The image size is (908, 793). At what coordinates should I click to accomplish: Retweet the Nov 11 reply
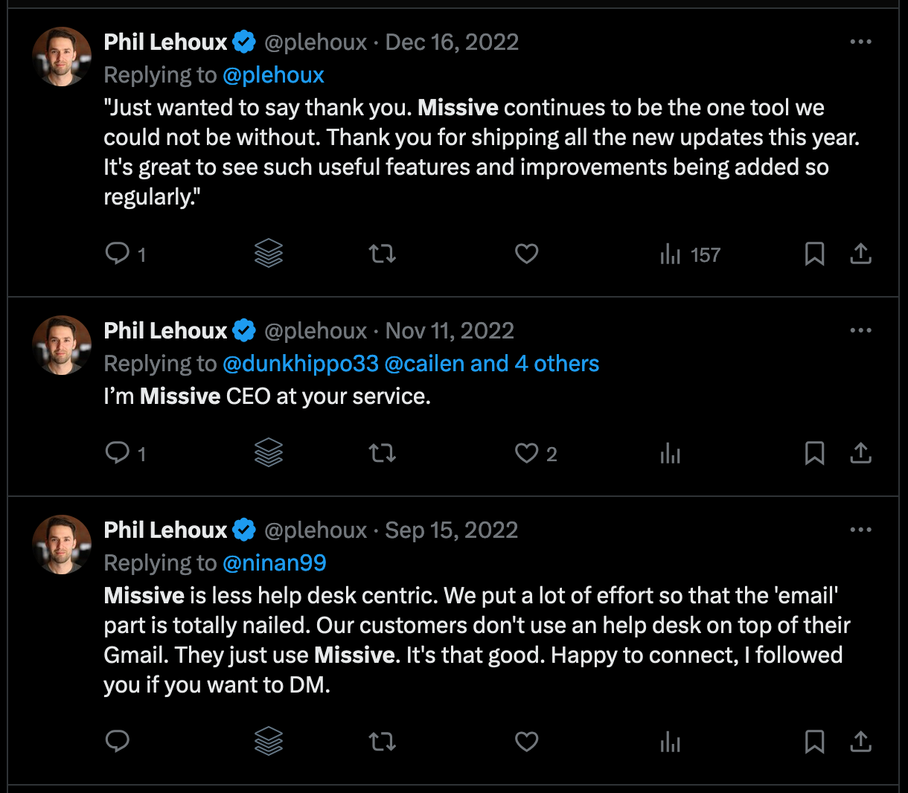pyautogui.click(x=382, y=453)
